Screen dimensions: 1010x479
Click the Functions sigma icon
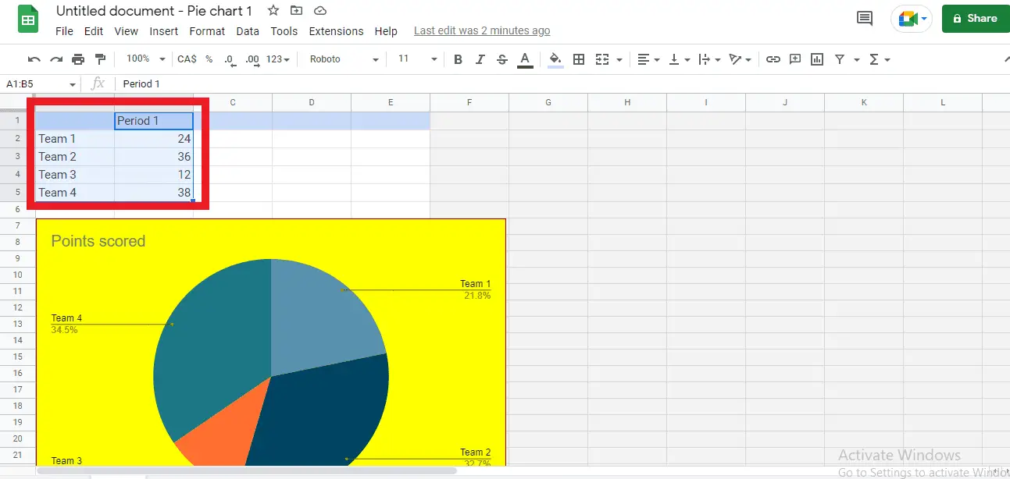coord(873,59)
